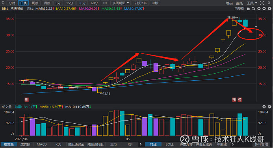
Task: Click the 财 marker on the timeline
Action: [27, 100]
